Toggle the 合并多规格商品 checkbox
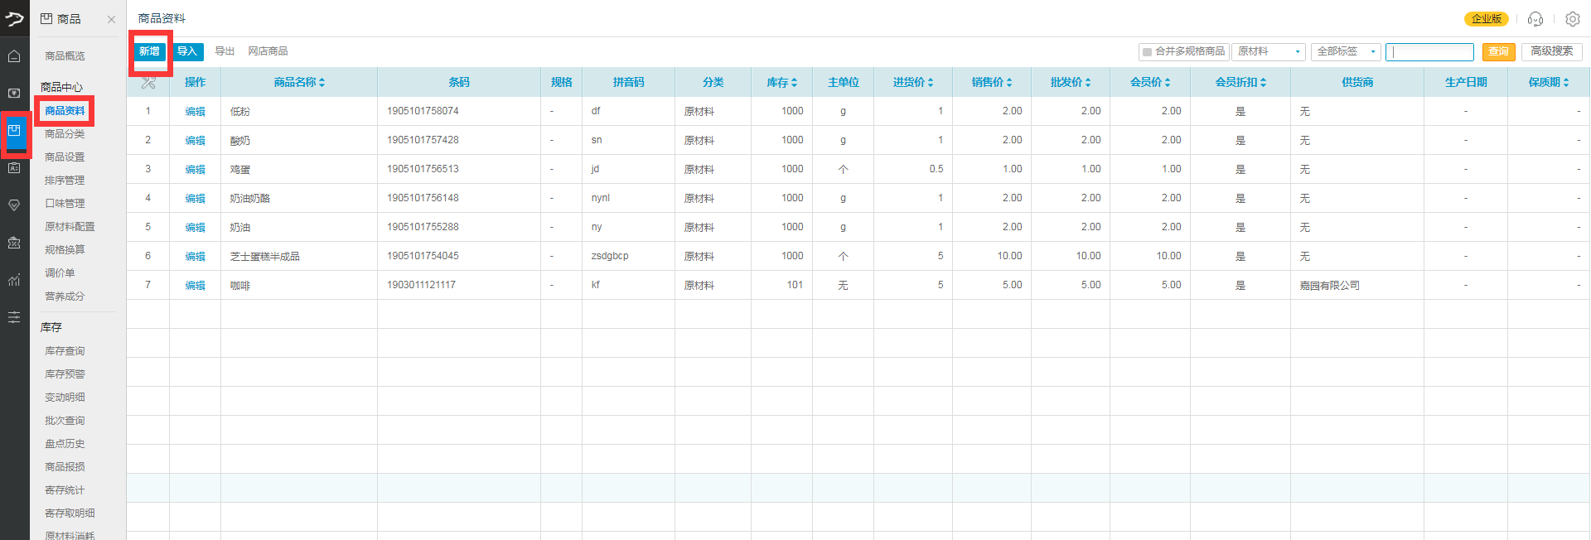 pos(1147,52)
